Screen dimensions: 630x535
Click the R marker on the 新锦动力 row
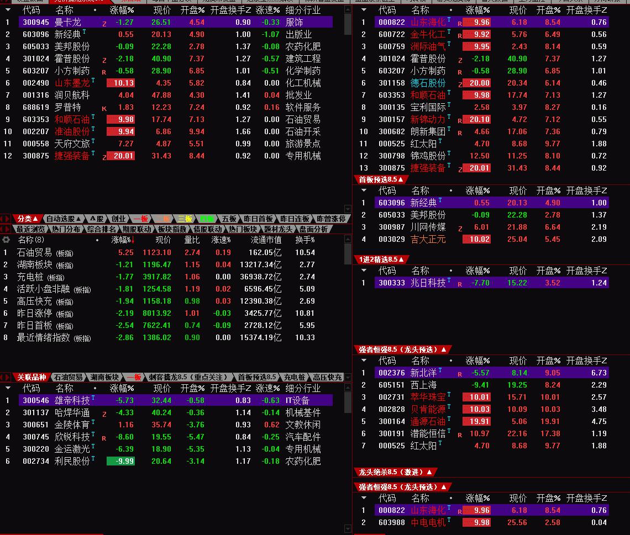pyautogui.click(x=460, y=120)
